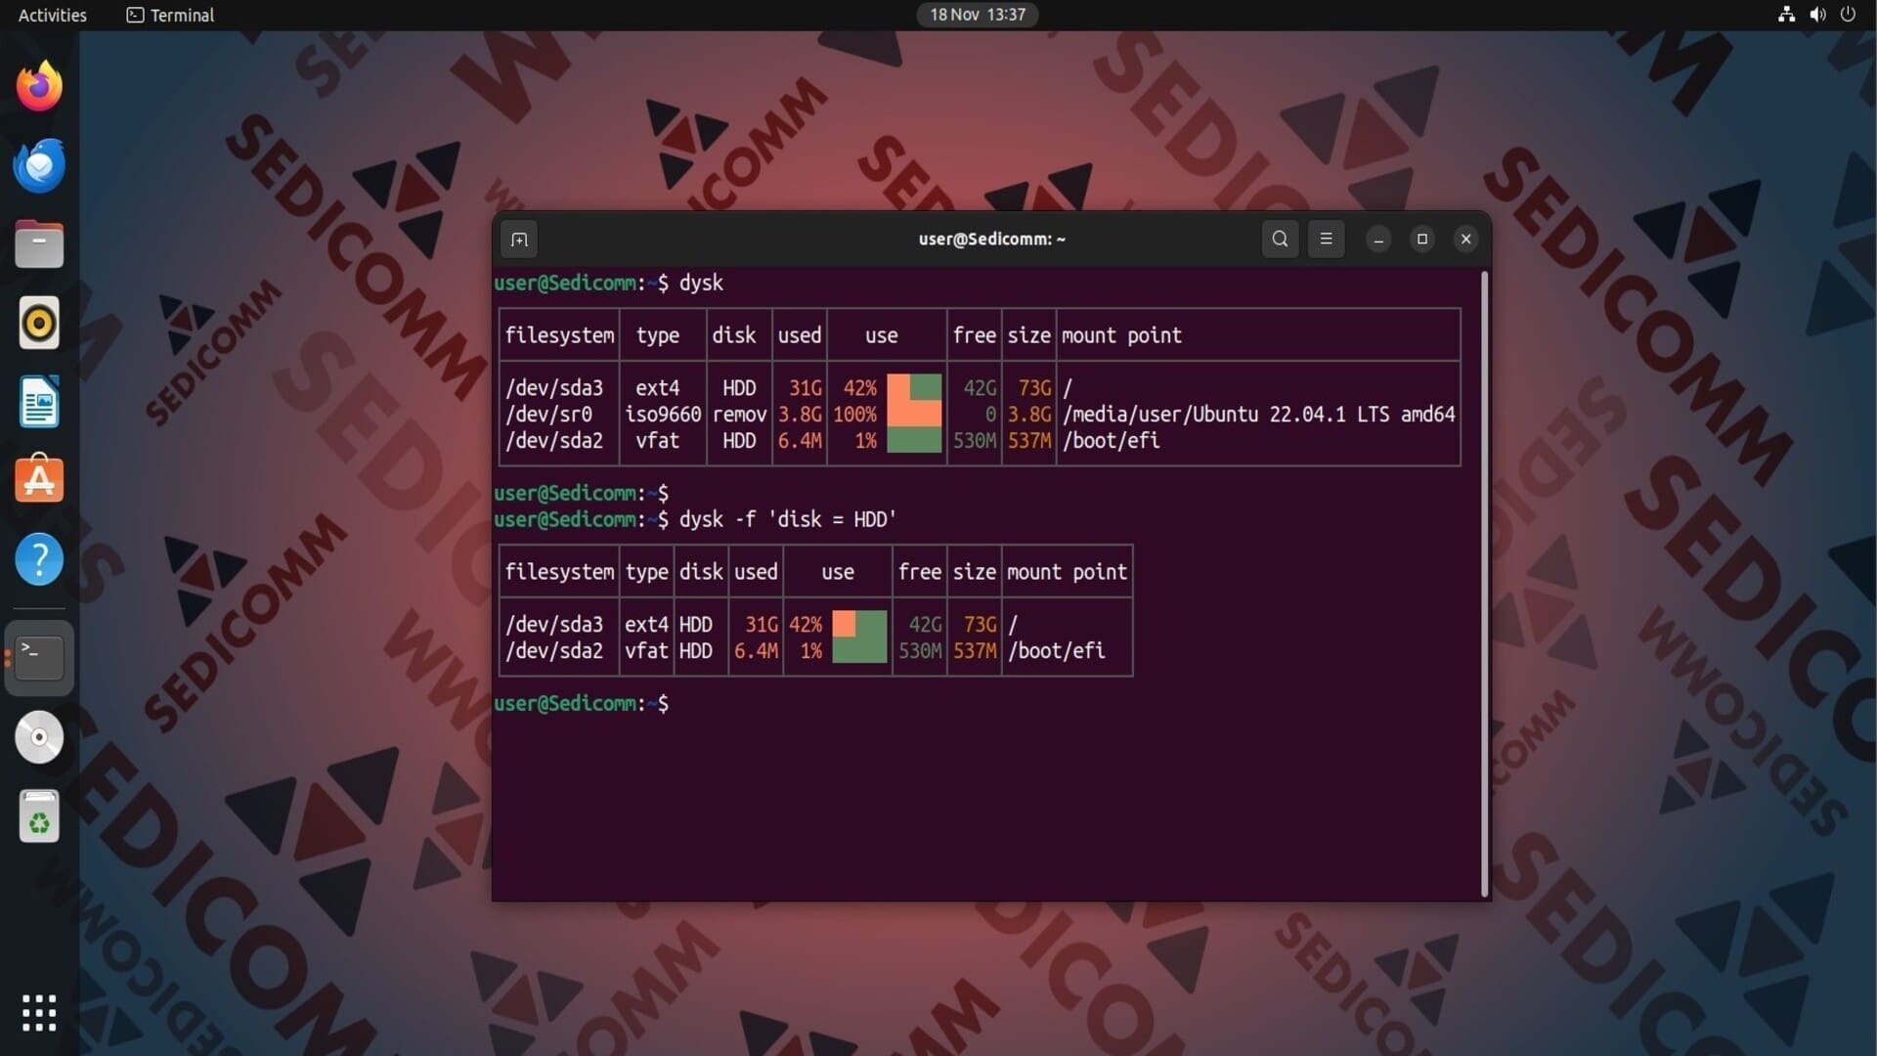Close the Terminal window
The height and width of the screenshot is (1056, 1877).
1465,239
